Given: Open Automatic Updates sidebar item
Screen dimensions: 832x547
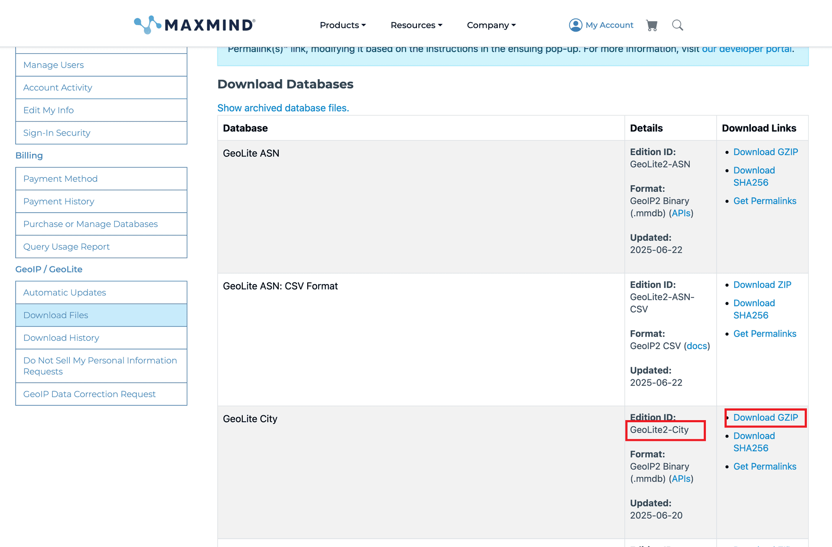Looking at the screenshot, I should coord(65,292).
